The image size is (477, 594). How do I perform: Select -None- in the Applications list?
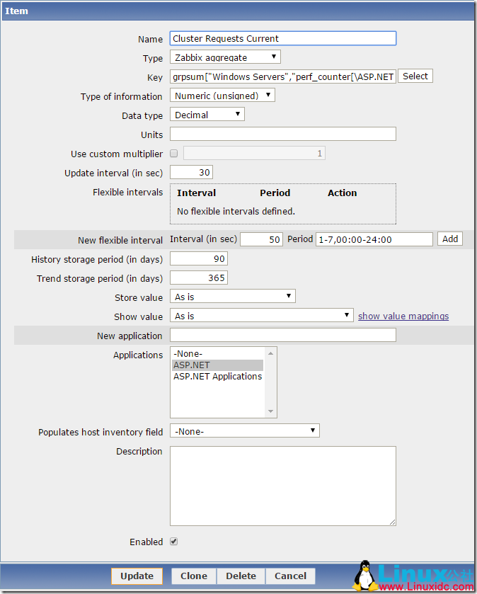[187, 353]
